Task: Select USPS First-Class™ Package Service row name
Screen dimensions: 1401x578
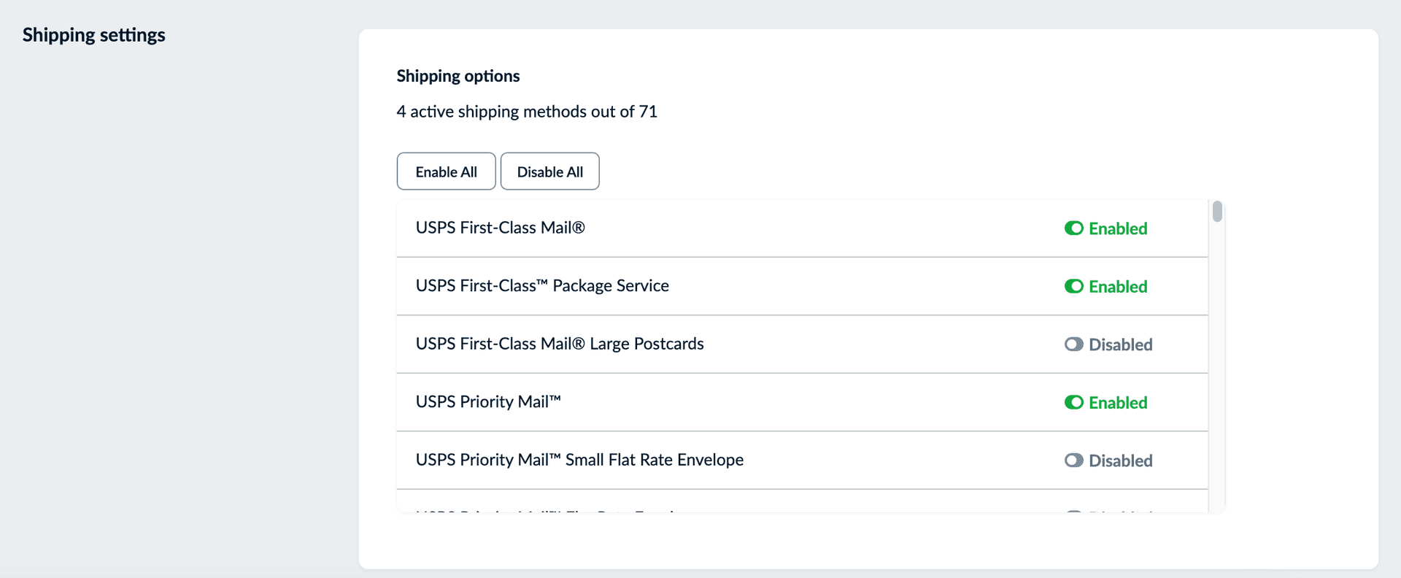Action: click(542, 286)
